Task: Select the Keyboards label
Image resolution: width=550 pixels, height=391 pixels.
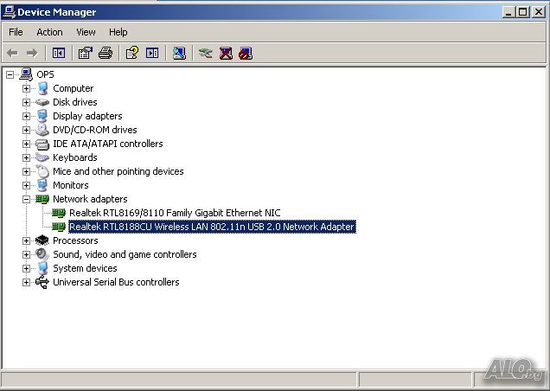Action: tap(75, 157)
